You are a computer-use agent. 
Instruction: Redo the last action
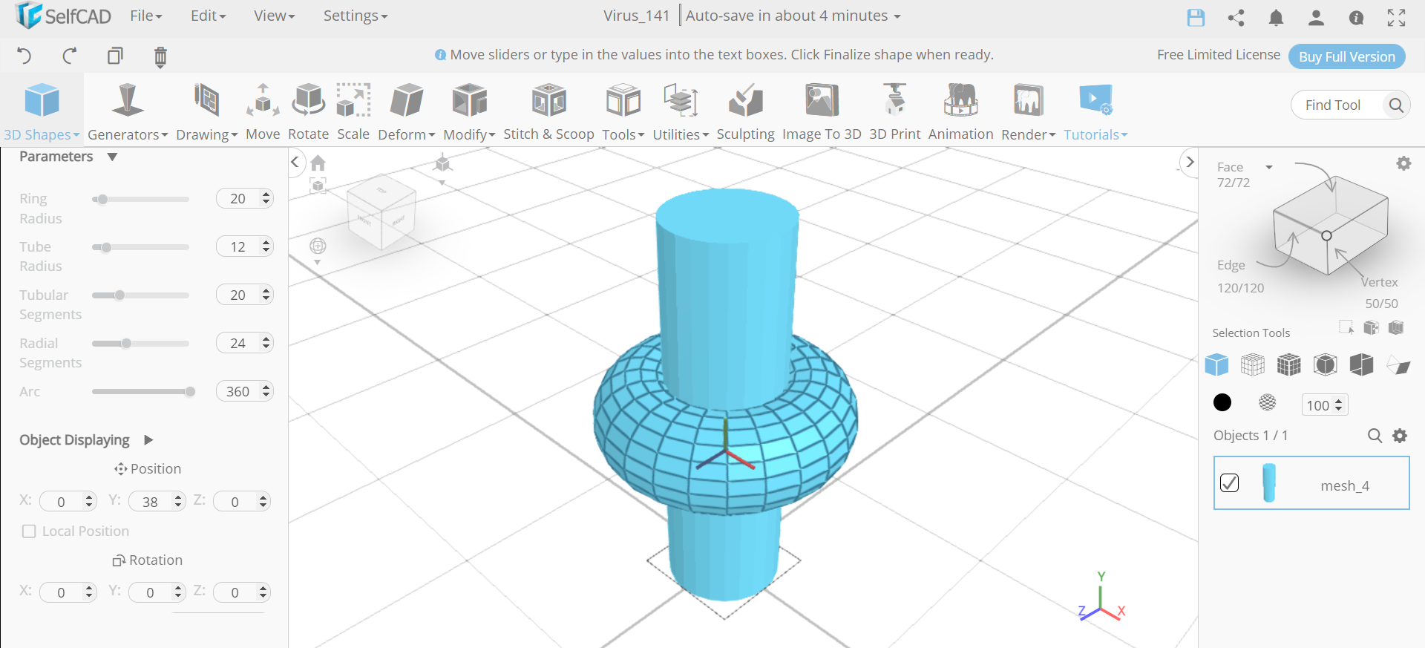pos(70,56)
